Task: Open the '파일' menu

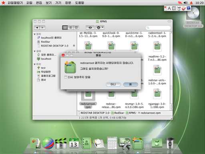Action: (29, 3)
